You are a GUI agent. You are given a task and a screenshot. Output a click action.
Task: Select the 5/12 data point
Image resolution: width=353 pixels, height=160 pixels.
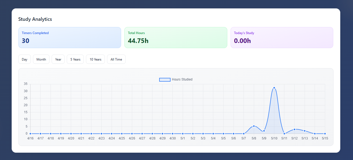pyautogui.click(x=295, y=129)
